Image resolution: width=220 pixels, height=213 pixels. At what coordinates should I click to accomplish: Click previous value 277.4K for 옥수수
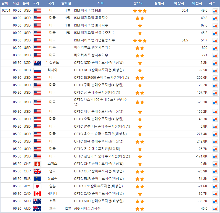(202, 134)
